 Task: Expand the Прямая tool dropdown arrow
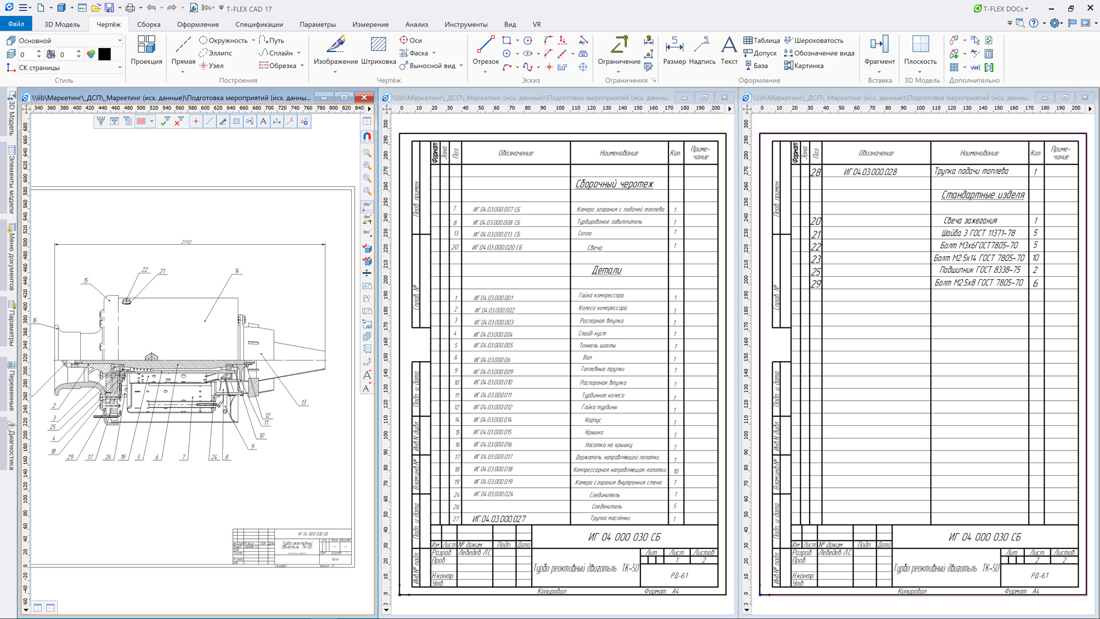tap(183, 72)
